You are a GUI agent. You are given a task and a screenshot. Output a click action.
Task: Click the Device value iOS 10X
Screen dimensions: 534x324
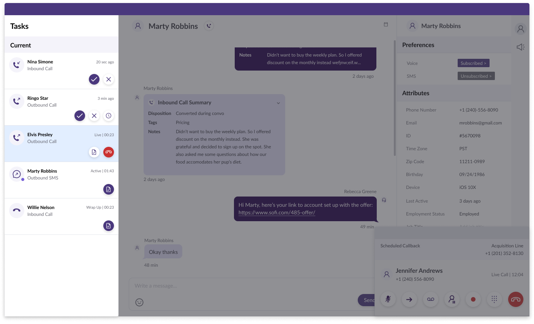tap(468, 187)
